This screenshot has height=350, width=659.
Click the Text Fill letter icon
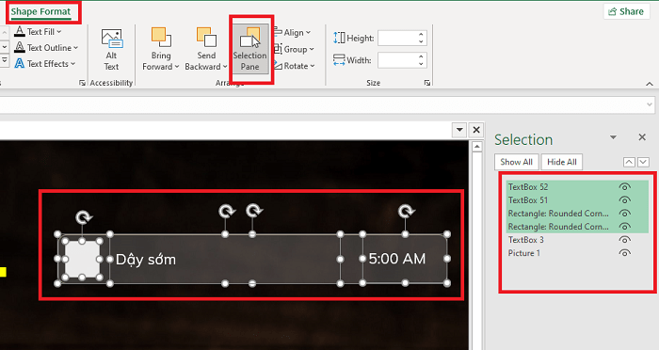click(20, 31)
